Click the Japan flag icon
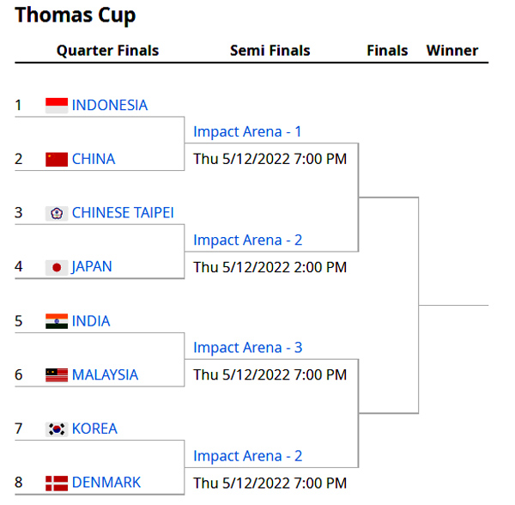The height and width of the screenshot is (505, 515). tap(57, 267)
